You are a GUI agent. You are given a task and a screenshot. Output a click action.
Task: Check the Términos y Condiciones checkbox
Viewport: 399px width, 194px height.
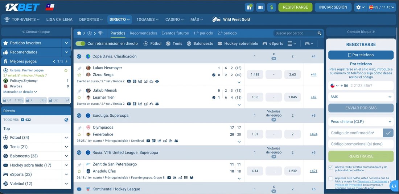[330, 178]
